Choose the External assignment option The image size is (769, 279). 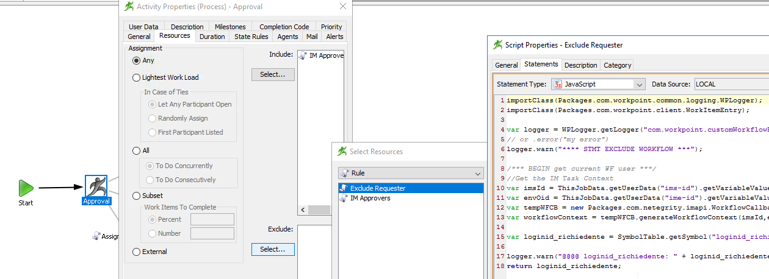coord(137,252)
